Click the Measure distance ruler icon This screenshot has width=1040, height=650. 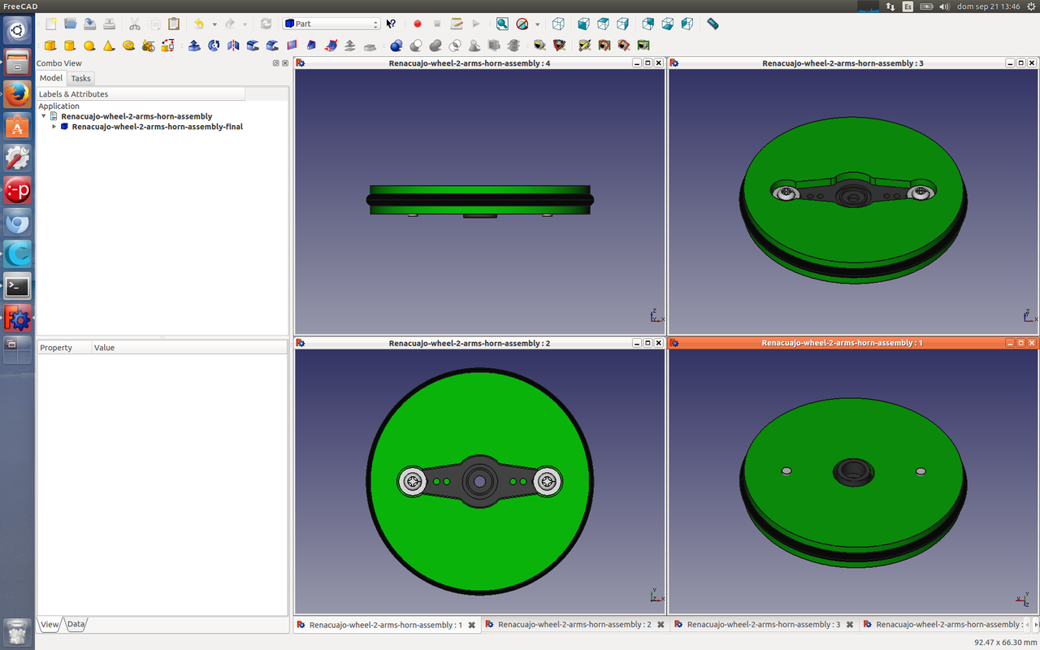pos(713,24)
